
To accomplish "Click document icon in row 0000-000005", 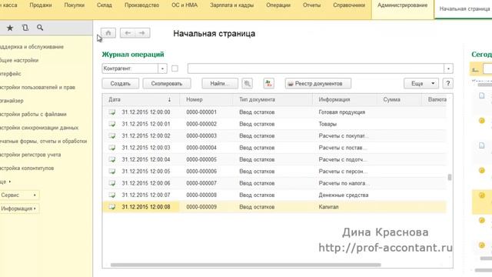I will pos(112,159).
